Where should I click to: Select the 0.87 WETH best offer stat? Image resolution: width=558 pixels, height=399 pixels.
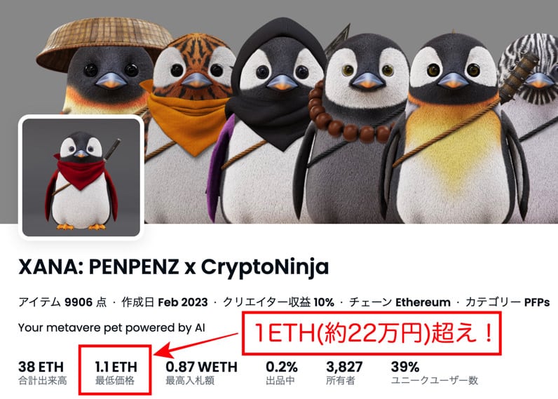(201, 372)
